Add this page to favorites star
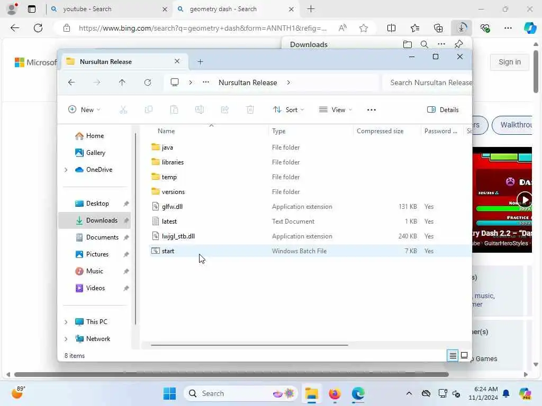542x406 pixels. [x=363, y=28]
